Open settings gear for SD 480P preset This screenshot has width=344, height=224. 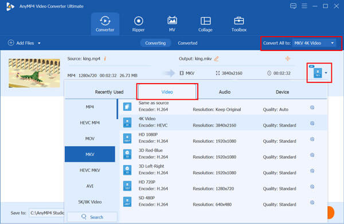(x=312, y=202)
